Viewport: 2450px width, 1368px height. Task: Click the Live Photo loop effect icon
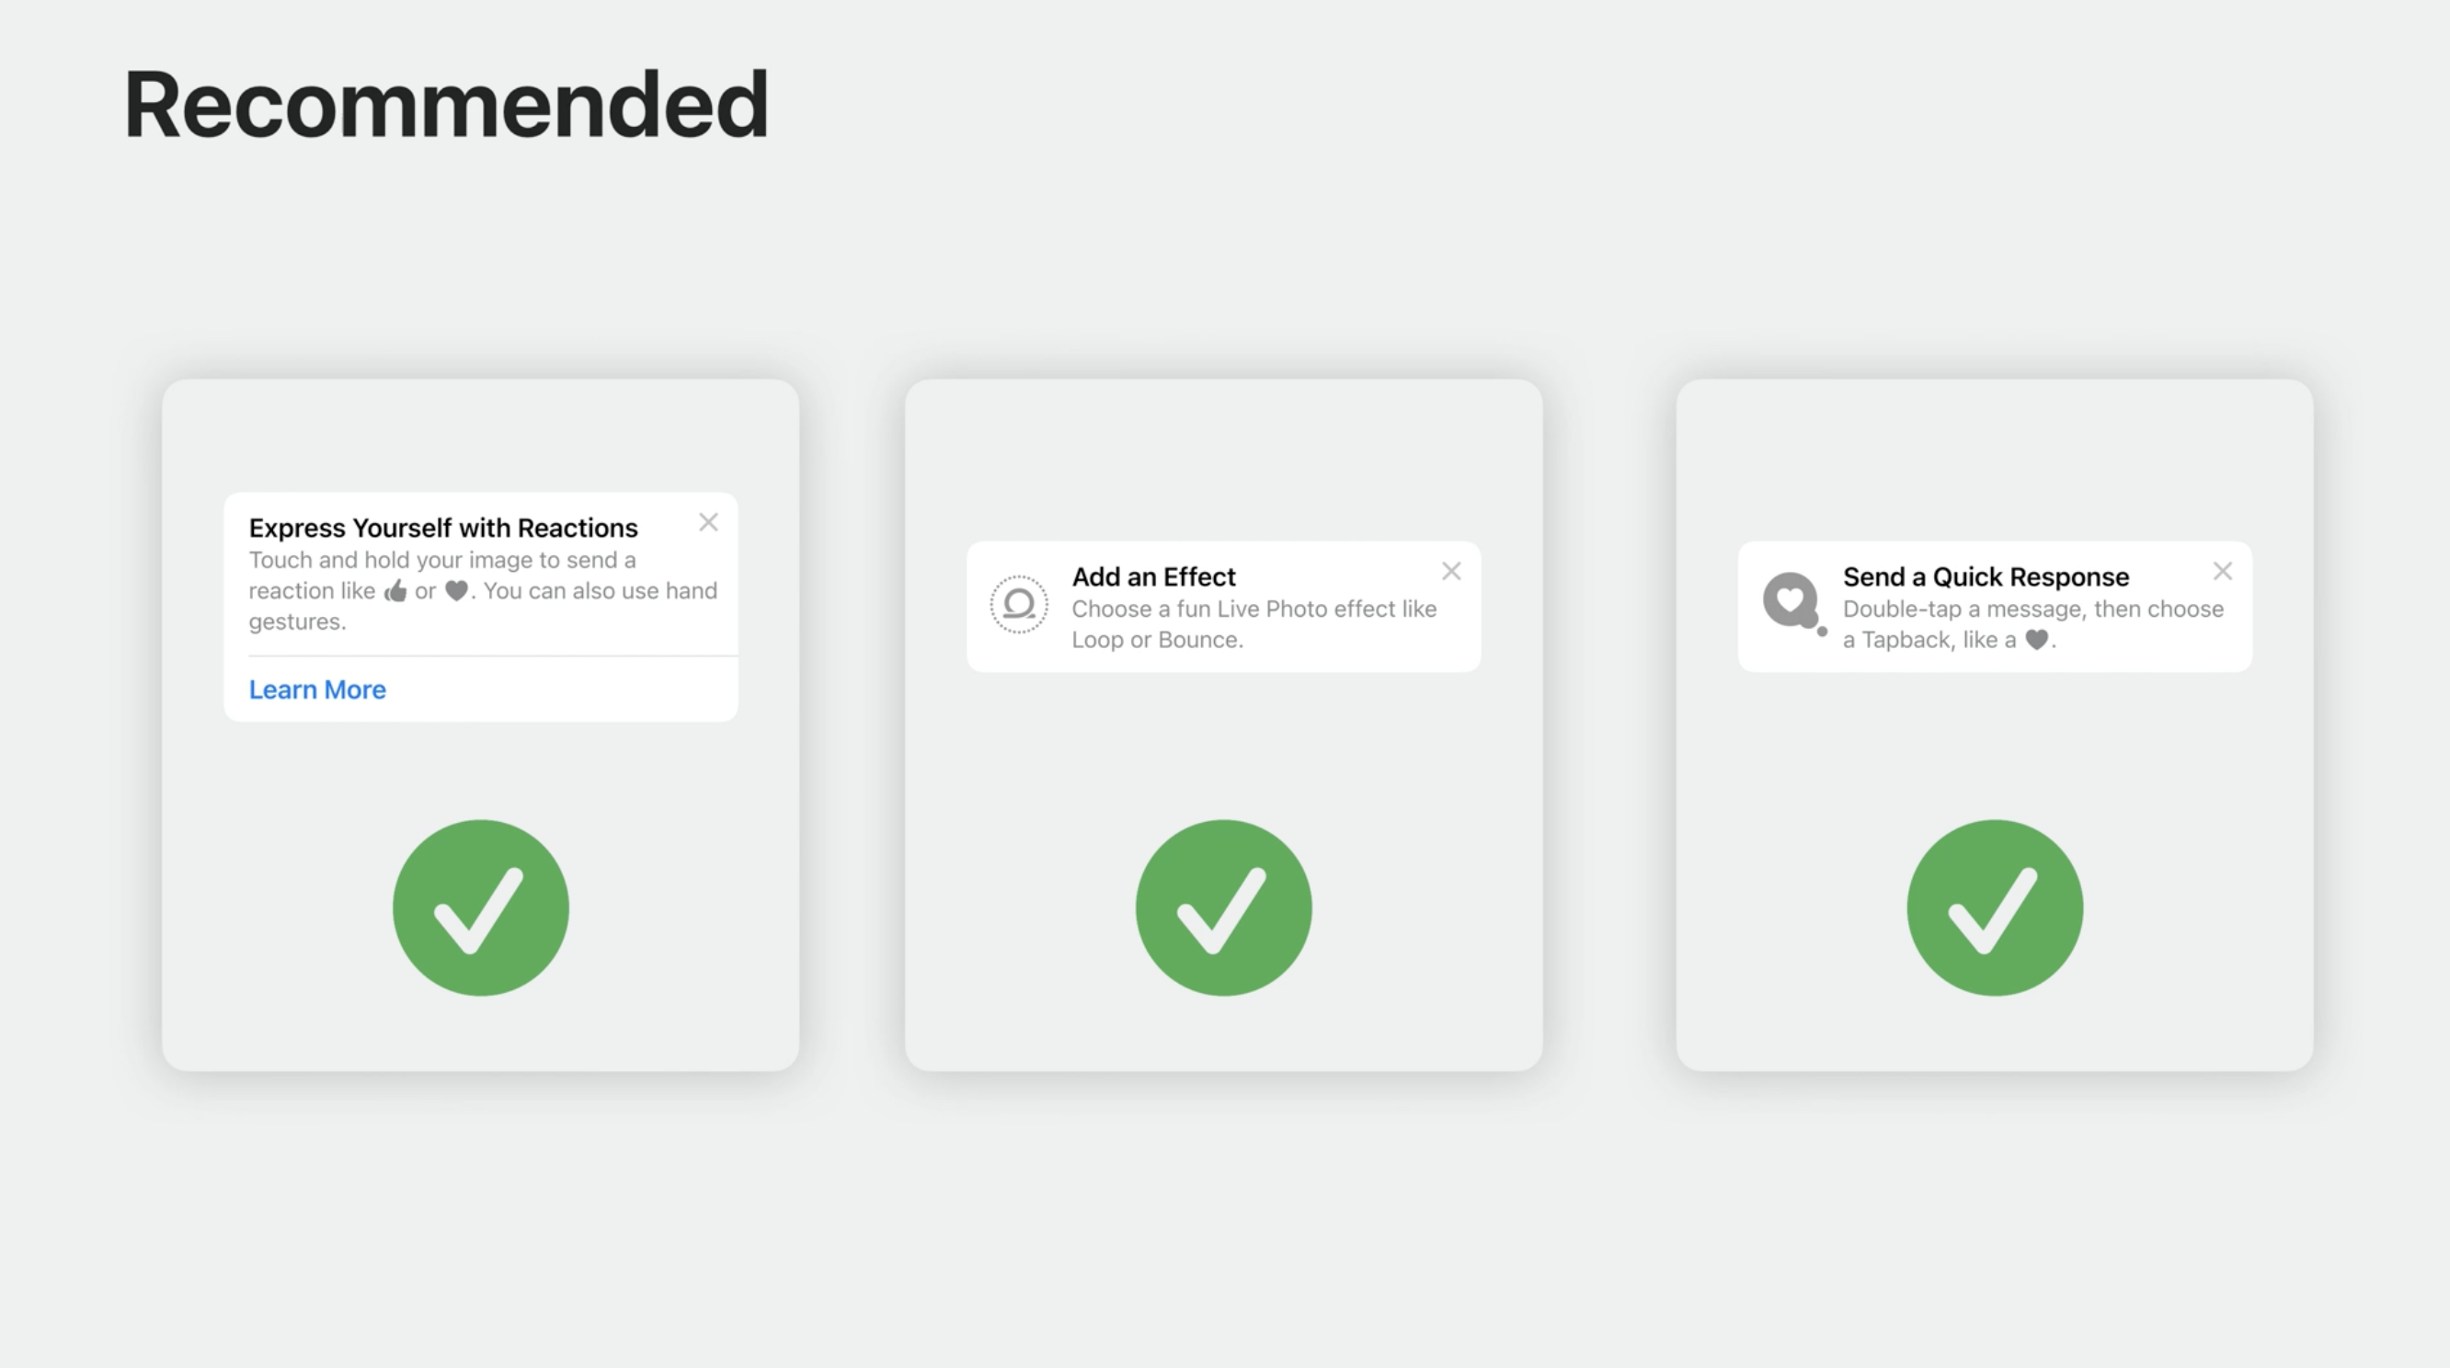tap(1019, 605)
